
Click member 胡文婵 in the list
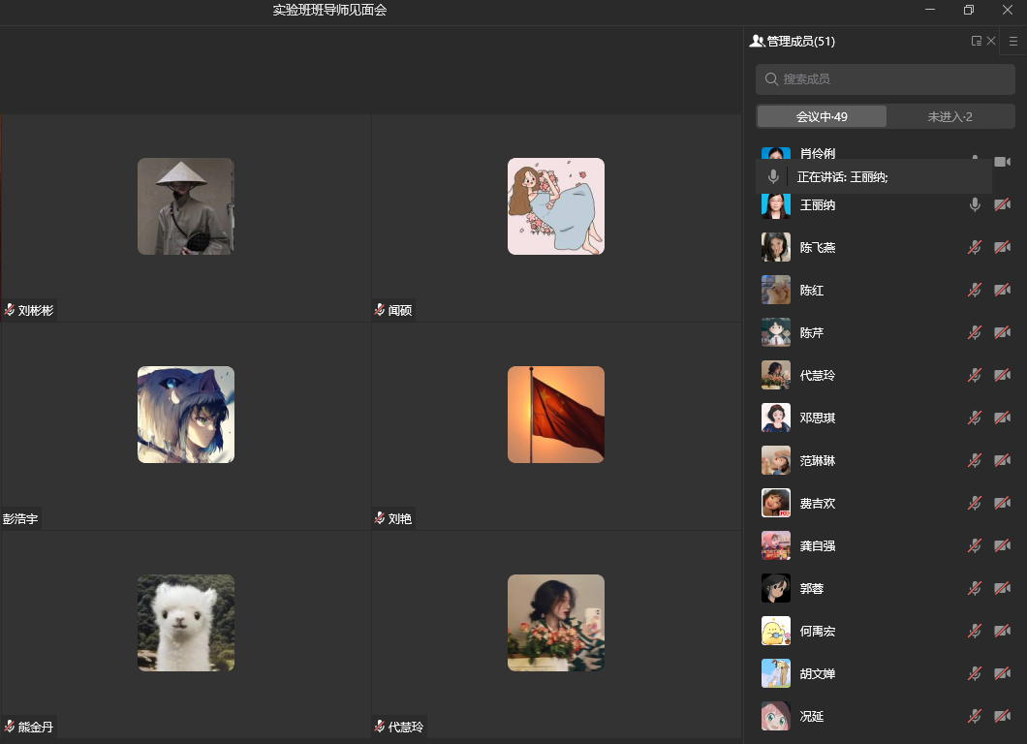[818, 673]
